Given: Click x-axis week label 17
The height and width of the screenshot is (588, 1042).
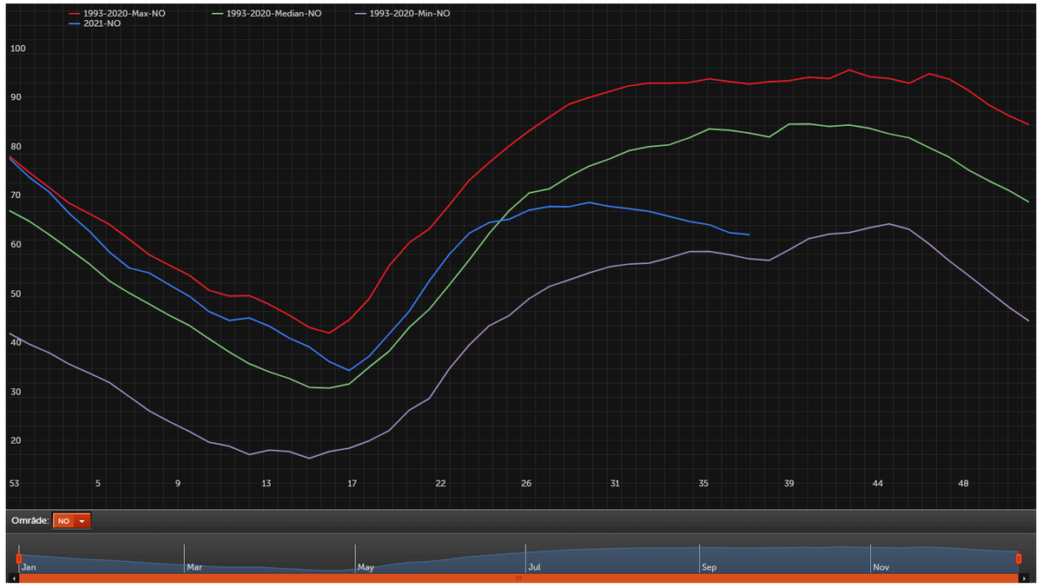Looking at the screenshot, I should tap(352, 483).
